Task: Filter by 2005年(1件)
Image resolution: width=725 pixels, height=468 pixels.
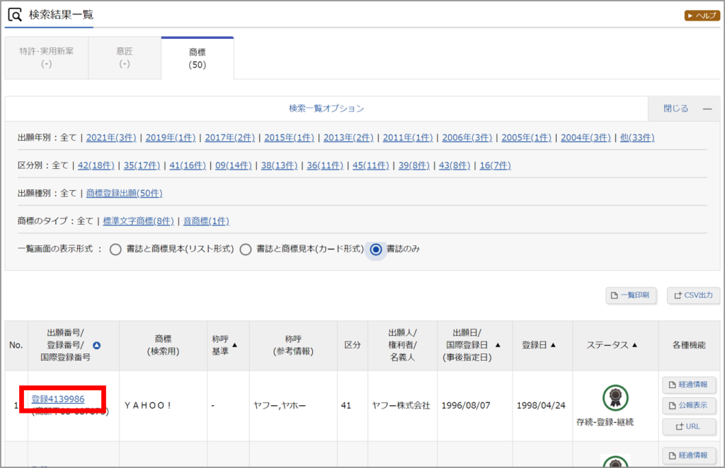Action: pyautogui.click(x=526, y=138)
